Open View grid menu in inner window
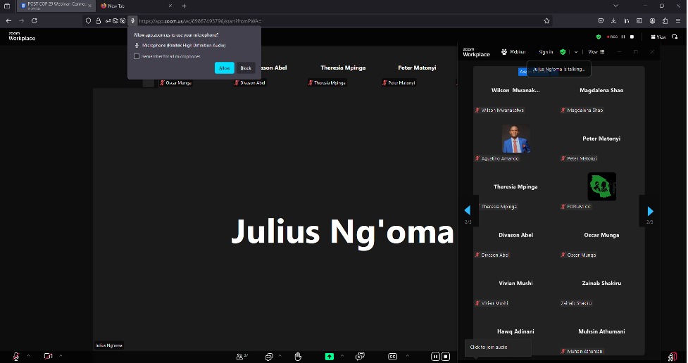Screen dimensions: 688x363 tap(596, 52)
